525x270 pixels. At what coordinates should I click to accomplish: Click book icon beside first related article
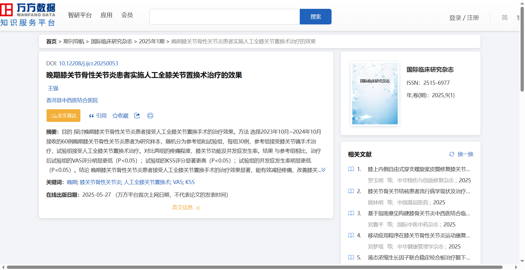[351, 169]
